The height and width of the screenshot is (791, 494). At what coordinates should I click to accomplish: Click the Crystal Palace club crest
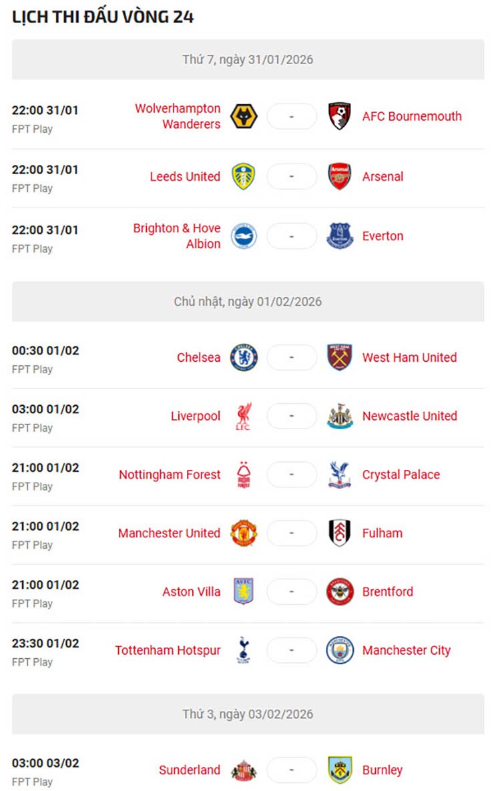[x=340, y=475]
